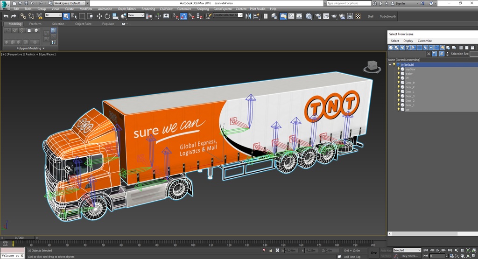Click the Select and Link chain icon
Screen dimensions: 478x259
(x=23, y=16)
